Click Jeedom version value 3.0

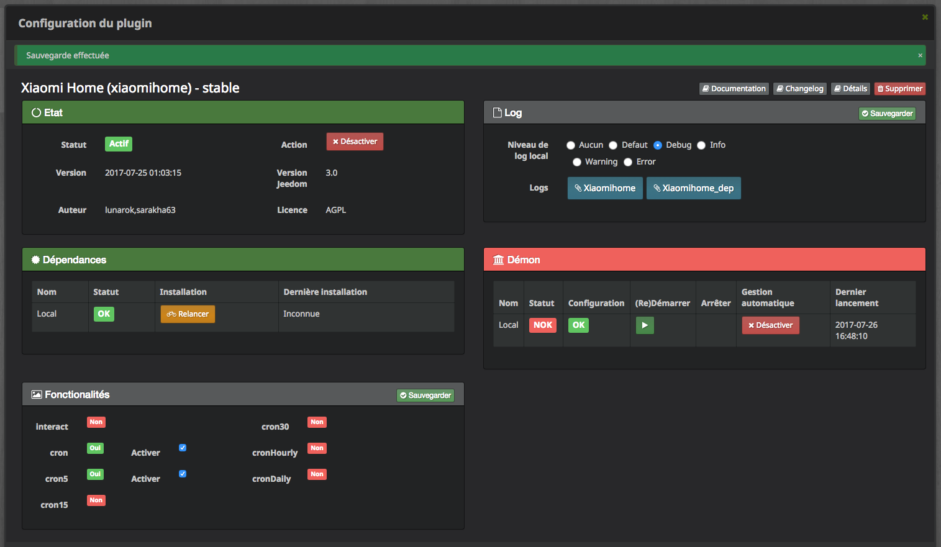tap(332, 173)
